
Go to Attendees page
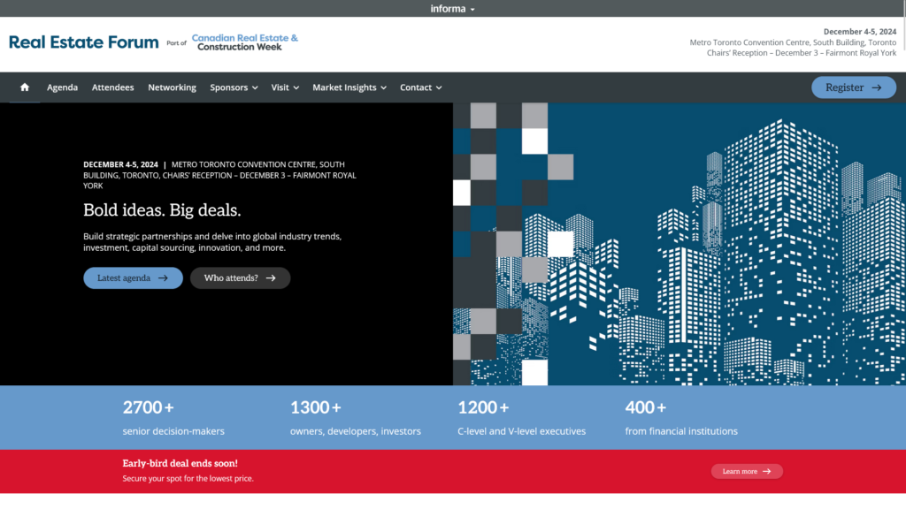point(112,87)
